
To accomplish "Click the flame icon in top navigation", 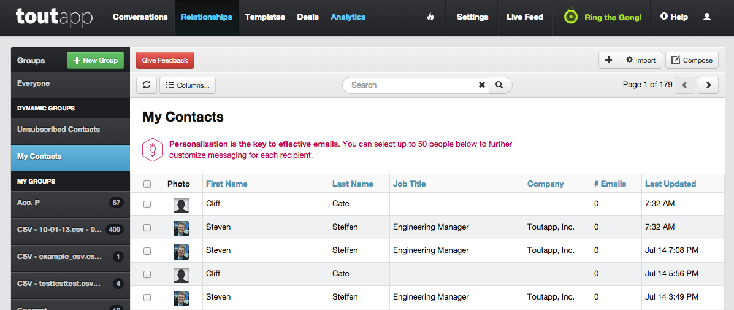I will coord(430,17).
